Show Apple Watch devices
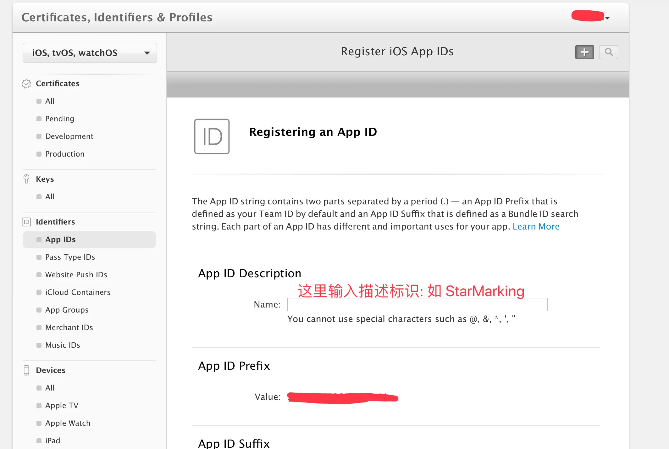Screen dimensions: 669x449 68,423
